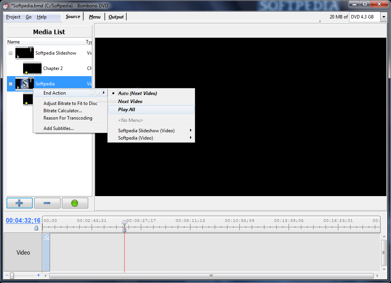Select the Chapter 2 thumbnail
391x283 pixels.
[32, 68]
